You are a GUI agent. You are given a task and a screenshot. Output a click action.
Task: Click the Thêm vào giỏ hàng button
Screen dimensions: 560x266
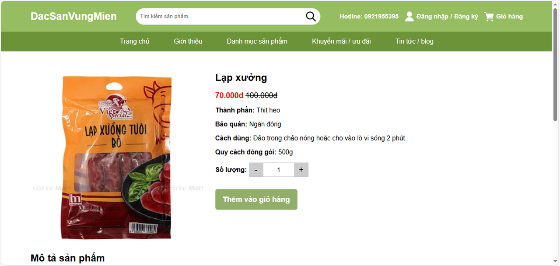pyautogui.click(x=256, y=199)
